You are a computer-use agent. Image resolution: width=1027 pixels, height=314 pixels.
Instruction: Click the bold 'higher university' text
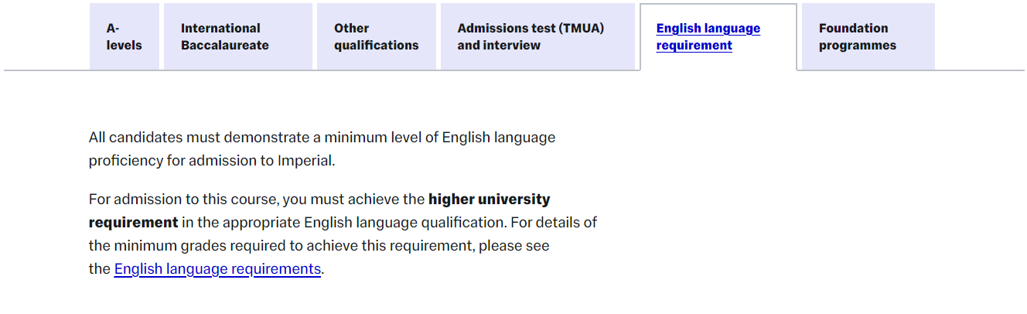click(489, 200)
